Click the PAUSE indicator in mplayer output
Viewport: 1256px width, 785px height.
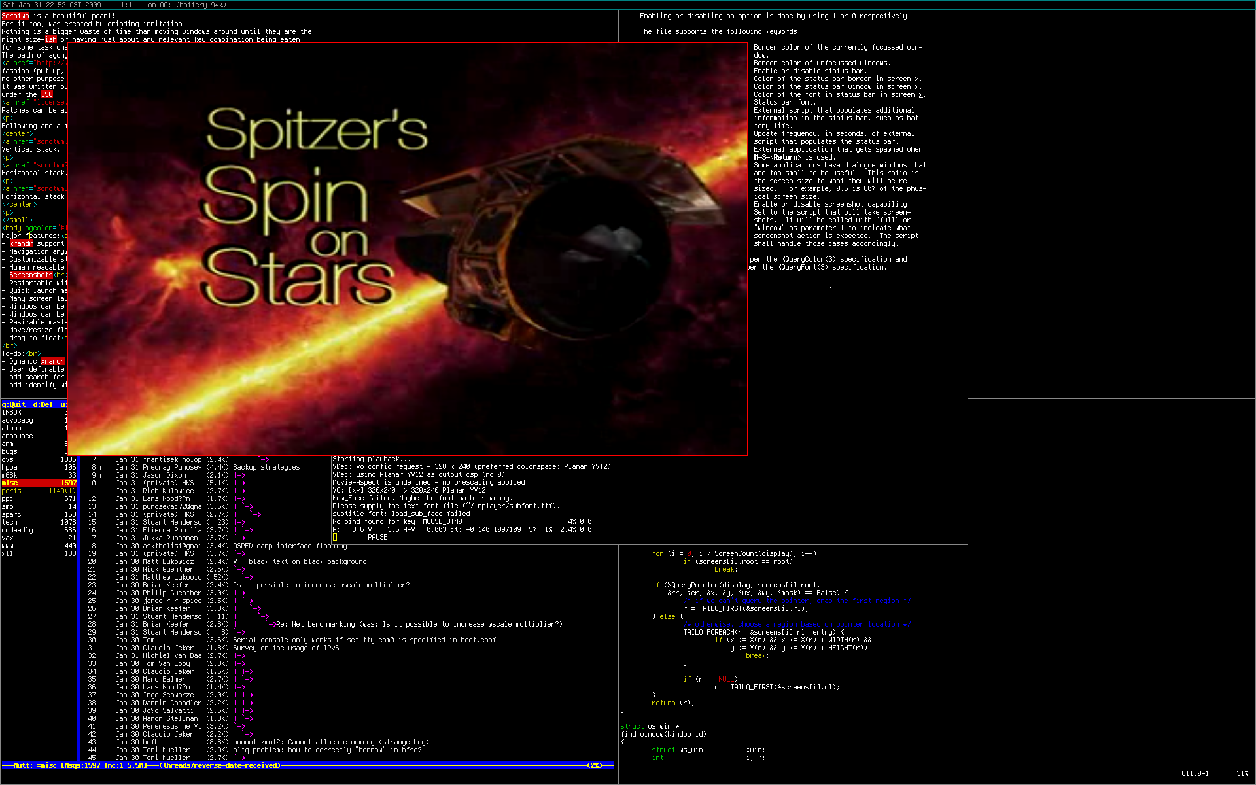(377, 537)
